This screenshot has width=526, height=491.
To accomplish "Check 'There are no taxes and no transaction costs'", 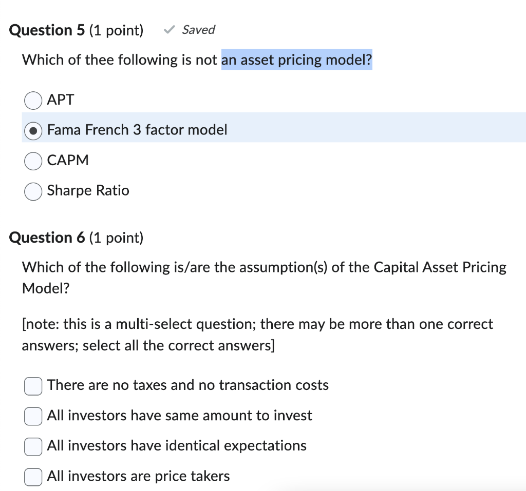I will (x=32, y=386).
